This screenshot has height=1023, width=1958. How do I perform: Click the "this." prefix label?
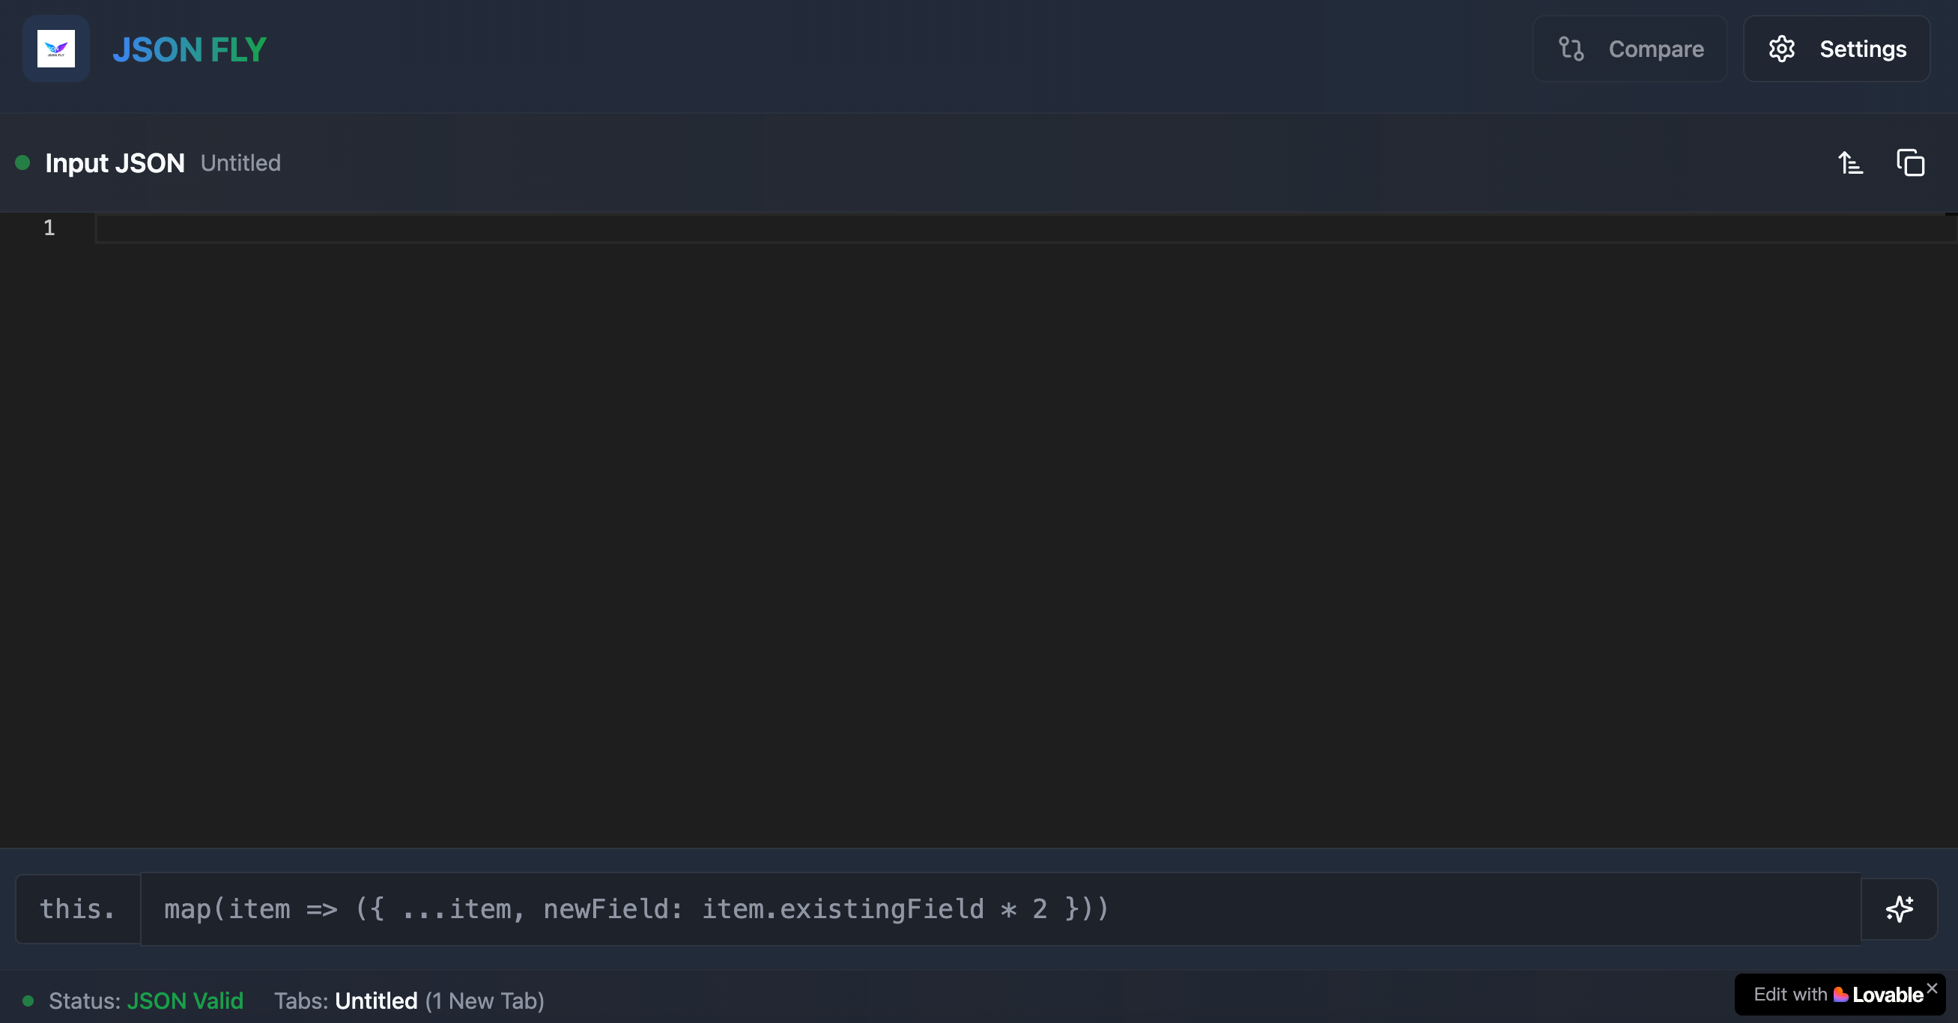tap(78, 909)
